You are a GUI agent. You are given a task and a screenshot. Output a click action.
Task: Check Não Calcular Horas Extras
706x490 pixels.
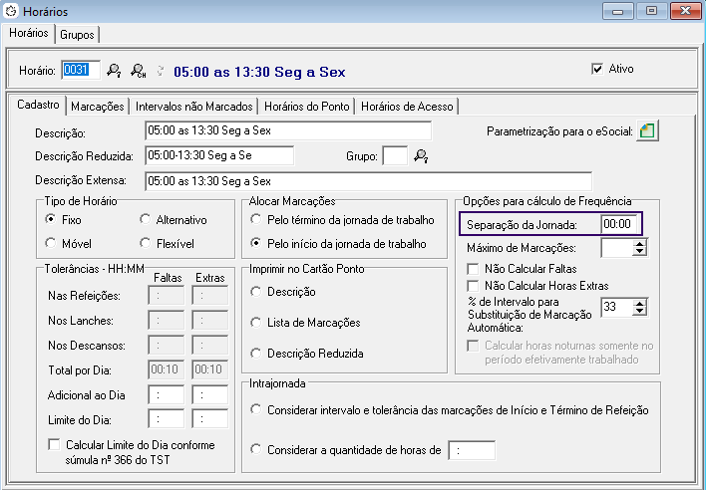[474, 287]
